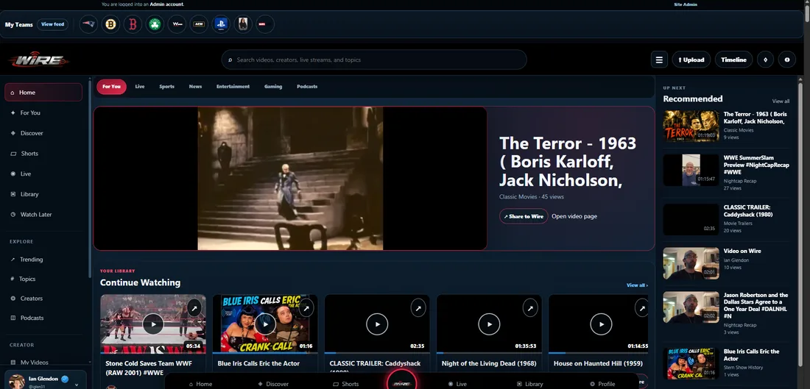Click the round dot icon button in header
Image resolution: width=810 pixels, height=389 pixels.
787,60
